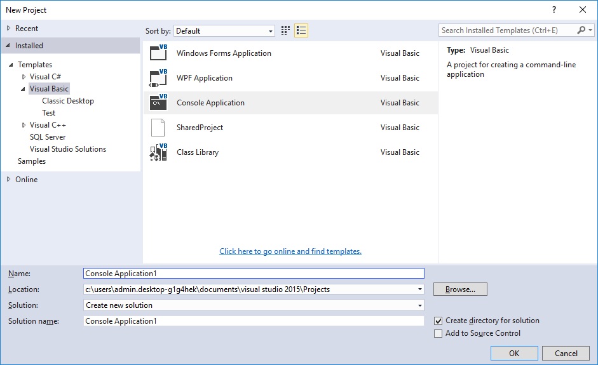This screenshot has width=598, height=365.
Task: Select Visual Studio Solutions tree item
Action: [68, 149]
